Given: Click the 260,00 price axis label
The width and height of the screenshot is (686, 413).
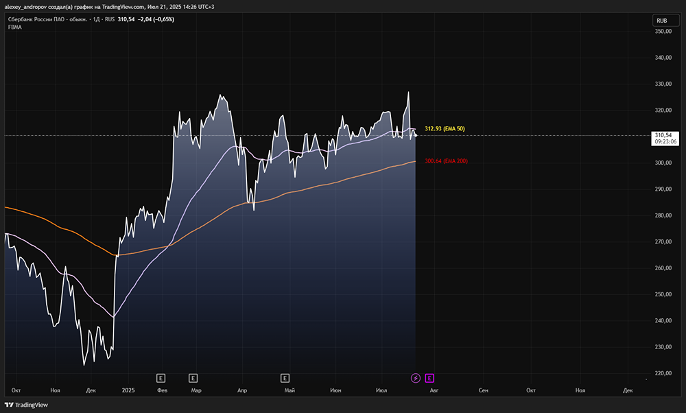Looking at the screenshot, I should tap(663, 268).
